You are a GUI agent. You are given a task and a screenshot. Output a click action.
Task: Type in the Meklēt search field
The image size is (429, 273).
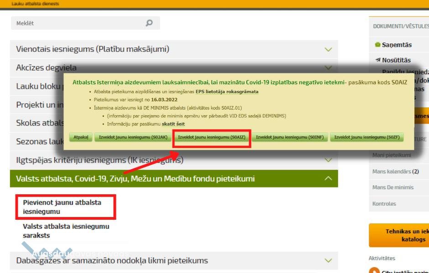click(x=78, y=23)
